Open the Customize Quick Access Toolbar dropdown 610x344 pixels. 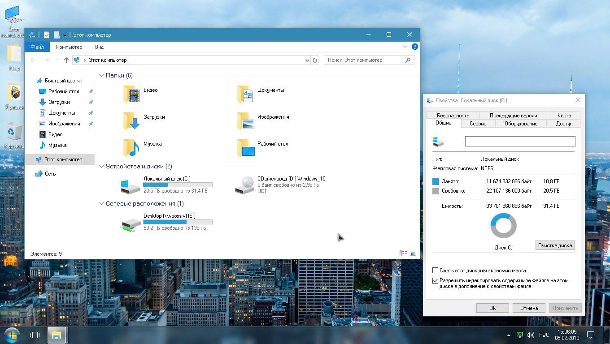pos(65,35)
